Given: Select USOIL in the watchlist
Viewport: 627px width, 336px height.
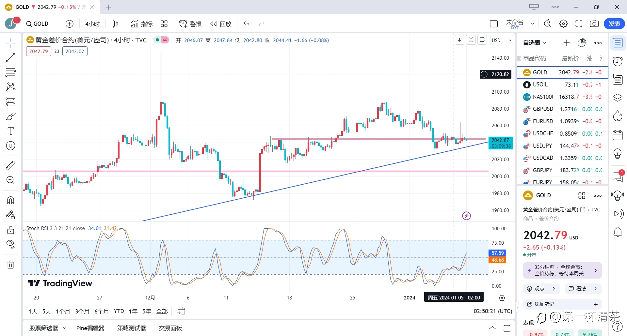Looking at the screenshot, I should (562, 84).
